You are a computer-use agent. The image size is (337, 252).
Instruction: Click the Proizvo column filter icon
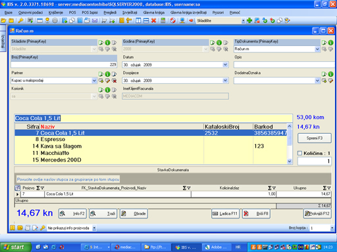tap(43, 188)
